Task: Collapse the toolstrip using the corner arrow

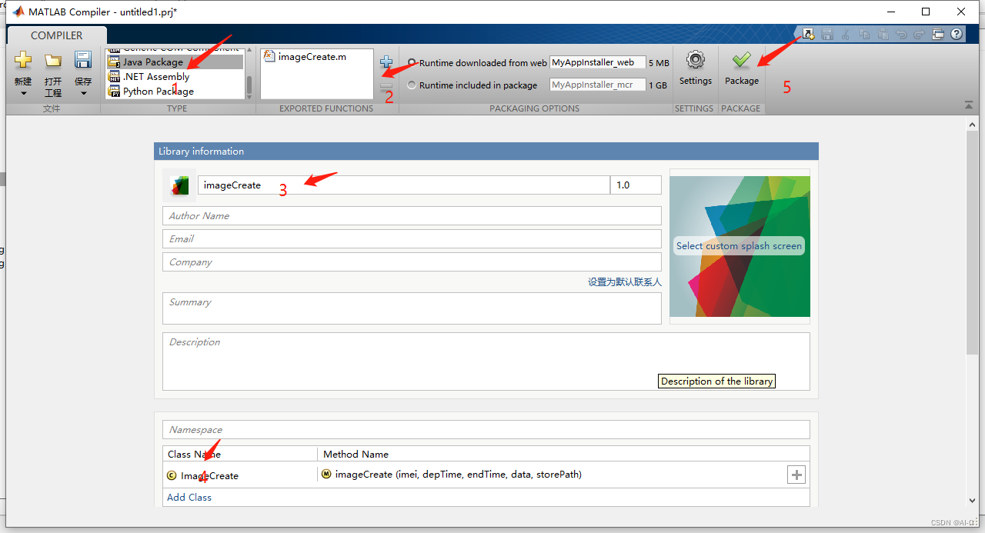Action: pyautogui.click(x=968, y=105)
